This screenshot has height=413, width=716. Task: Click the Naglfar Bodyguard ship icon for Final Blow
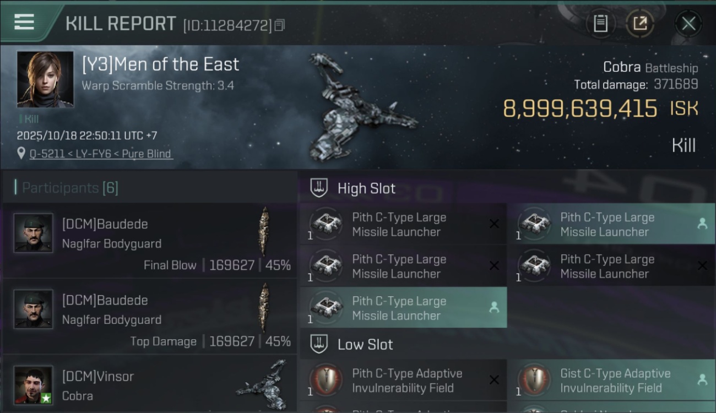click(265, 231)
